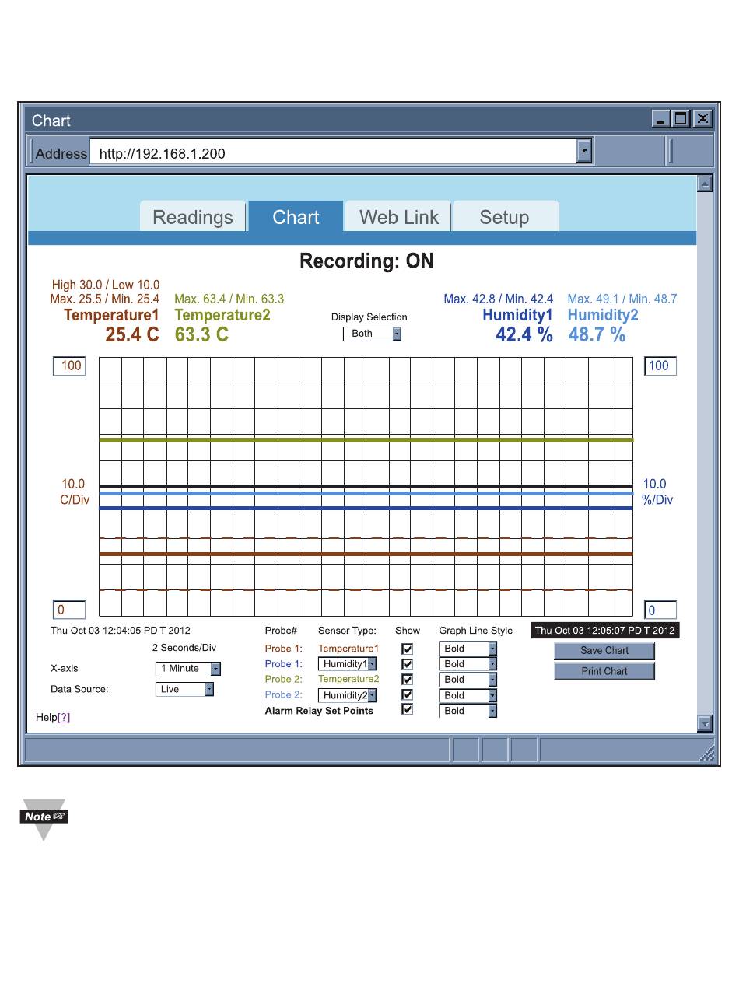Open the Display Selection dropdown
The height and width of the screenshot is (997, 739).
tap(373, 334)
